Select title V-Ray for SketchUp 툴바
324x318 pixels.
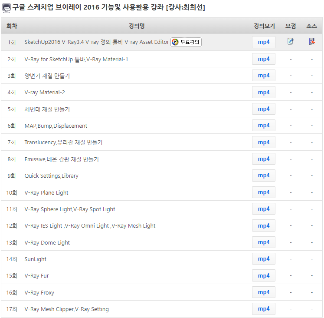coord(76,60)
